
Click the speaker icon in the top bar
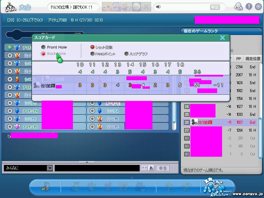tap(158, 7)
